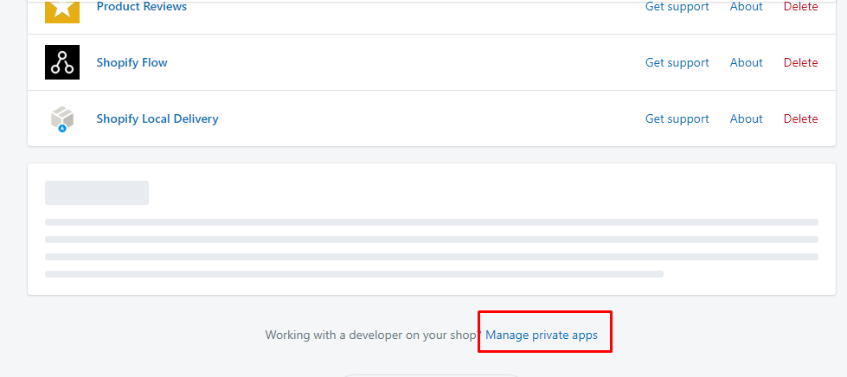Get support for Shopify Flow

pyautogui.click(x=677, y=62)
